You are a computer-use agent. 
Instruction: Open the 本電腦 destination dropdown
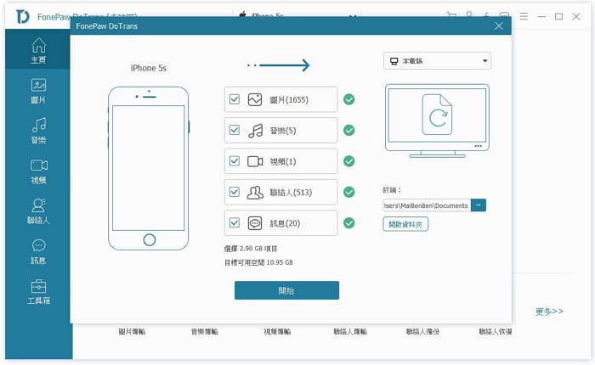437,61
